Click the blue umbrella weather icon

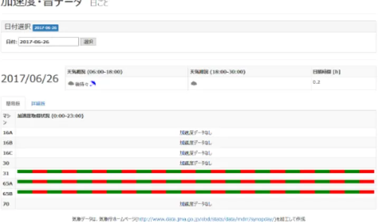[93, 83]
